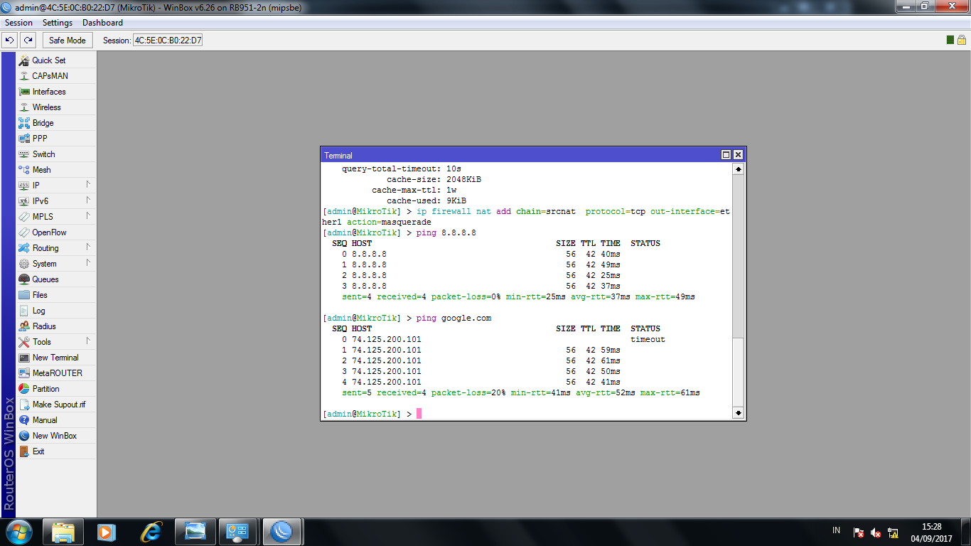Open Windows Explorer from taskbar
The width and height of the screenshot is (971, 546).
click(63, 532)
